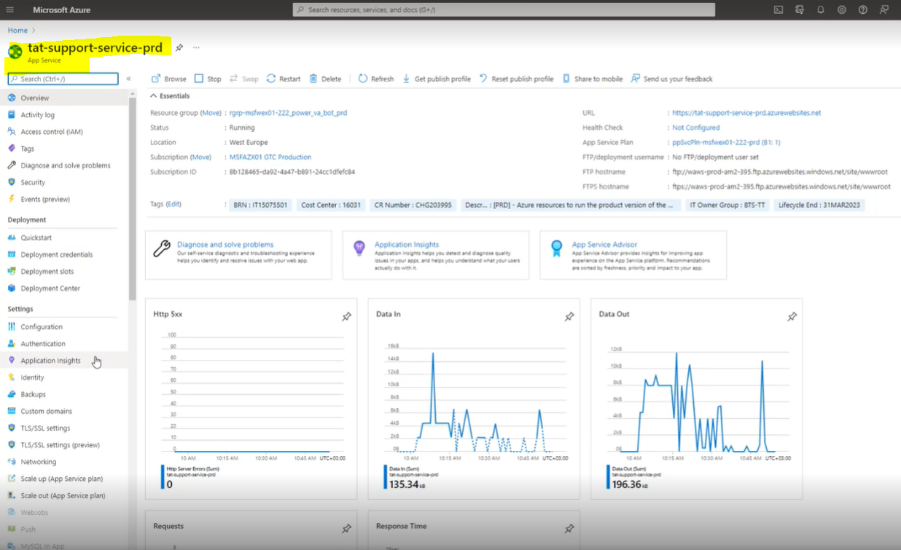The height and width of the screenshot is (550, 901).
Task: Click Send us your feedback
Action: (x=671, y=79)
